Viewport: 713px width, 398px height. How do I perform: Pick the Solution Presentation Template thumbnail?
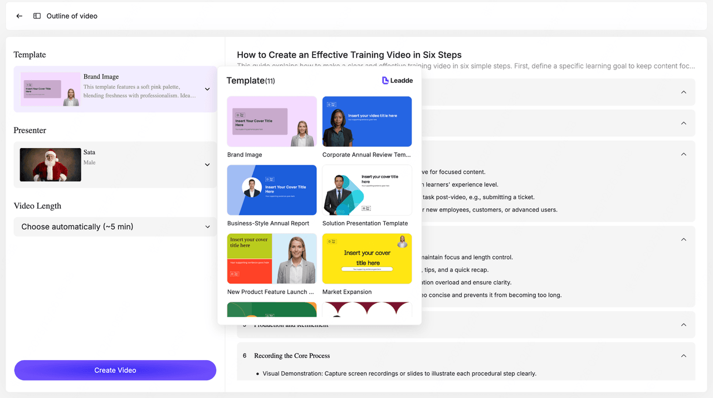(367, 190)
